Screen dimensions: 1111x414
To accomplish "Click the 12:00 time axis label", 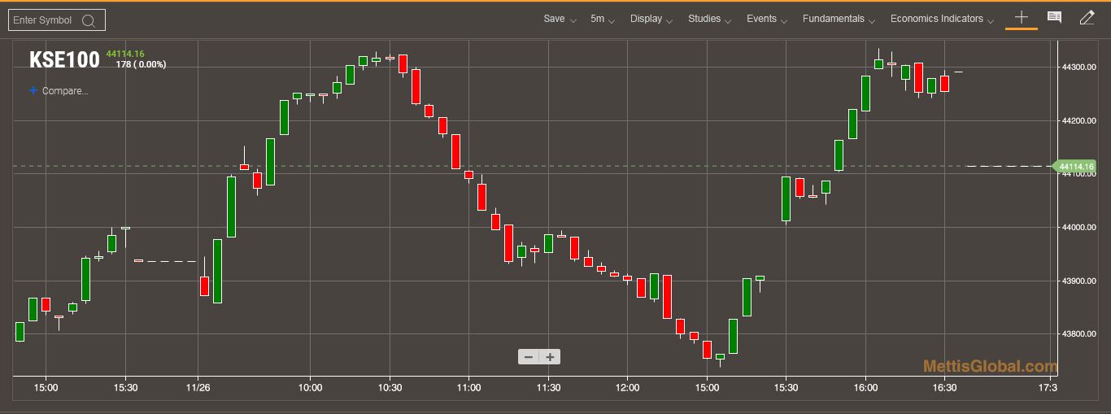I will [x=627, y=387].
